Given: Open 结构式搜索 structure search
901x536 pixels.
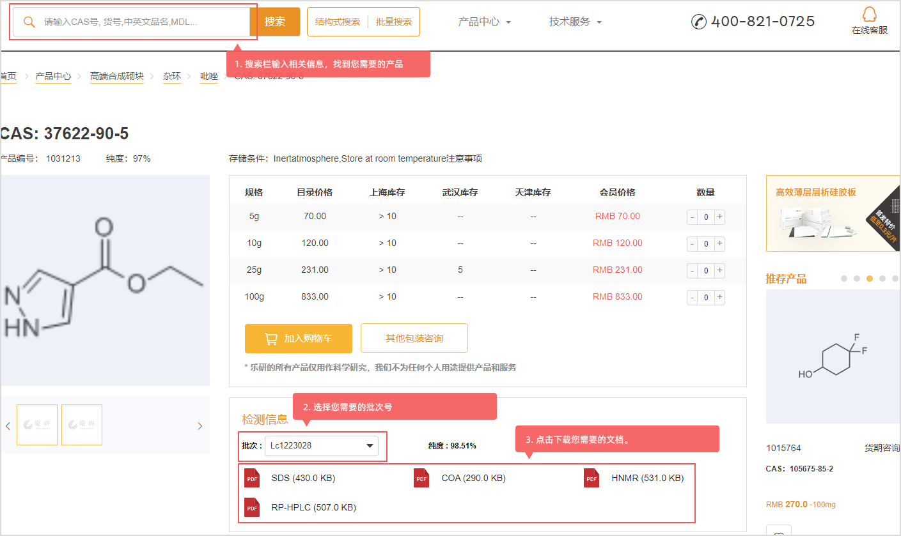Looking at the screenshot, I should point(338,22).
